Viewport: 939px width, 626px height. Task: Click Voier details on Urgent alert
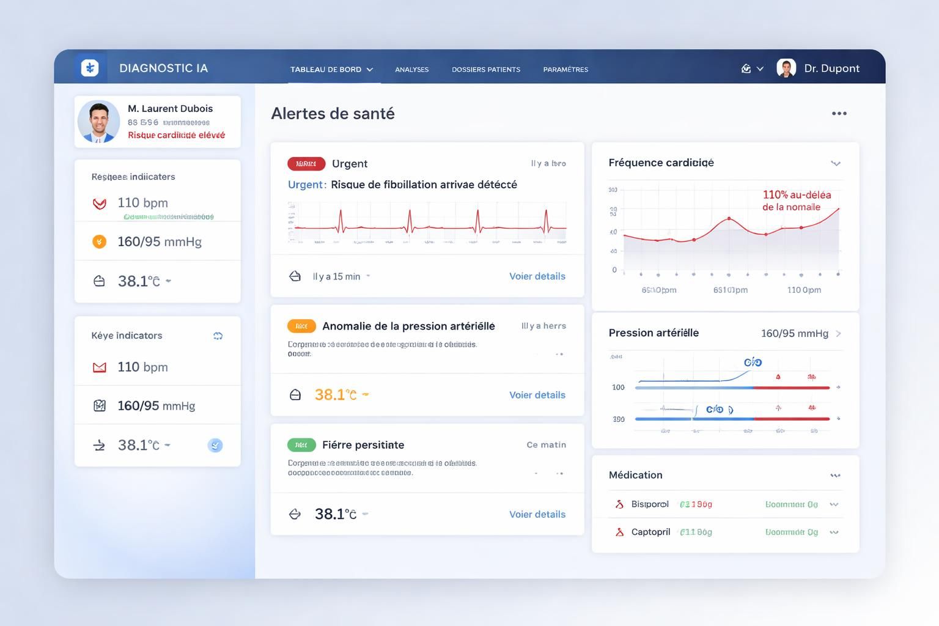click(537, 276)
